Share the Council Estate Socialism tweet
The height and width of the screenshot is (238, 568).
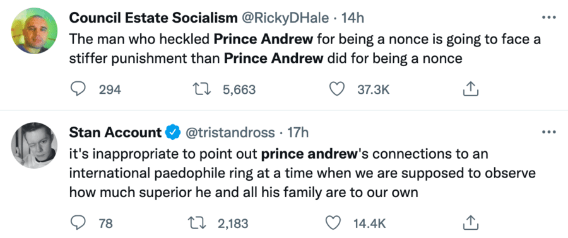(x=471, y=89)
